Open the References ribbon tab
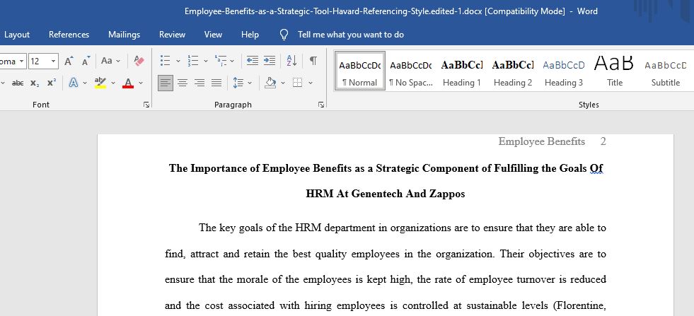 [69, 35]
